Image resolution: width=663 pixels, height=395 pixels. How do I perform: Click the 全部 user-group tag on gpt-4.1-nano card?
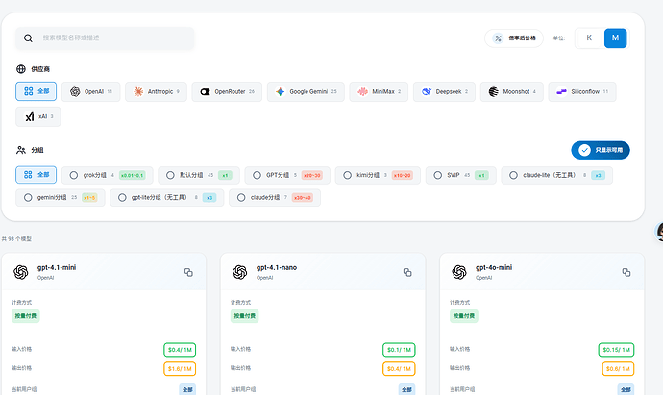406,389
